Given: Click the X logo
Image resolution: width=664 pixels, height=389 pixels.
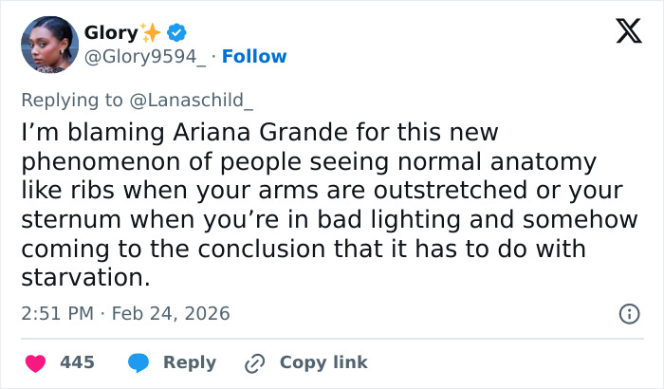Looking at the screenshot, I should point(622,33).
